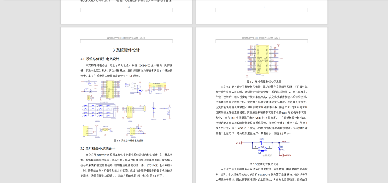Click the "EC1" capacitor label in reset circuit

tap(261, 139)
